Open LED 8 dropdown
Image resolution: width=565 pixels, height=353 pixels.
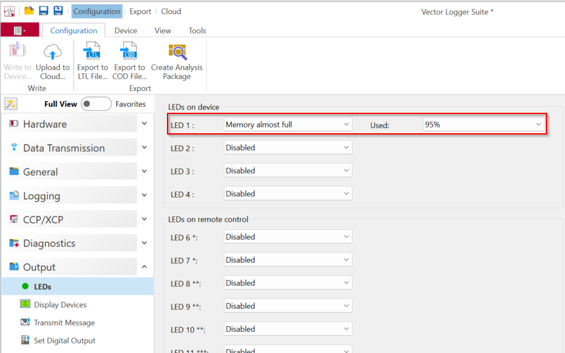point(288,283)
